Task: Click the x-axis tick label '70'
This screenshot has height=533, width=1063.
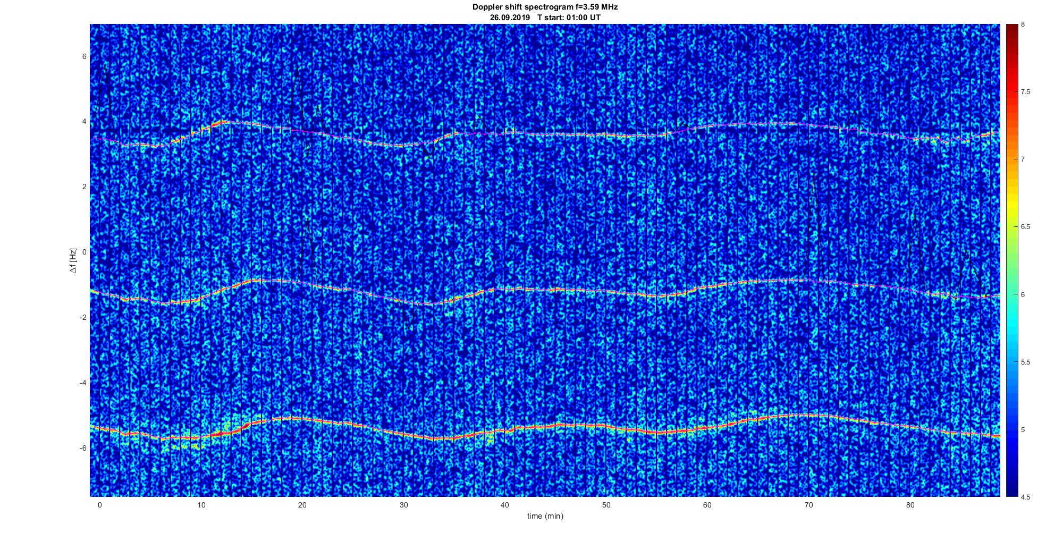Action: coord(808,505)
